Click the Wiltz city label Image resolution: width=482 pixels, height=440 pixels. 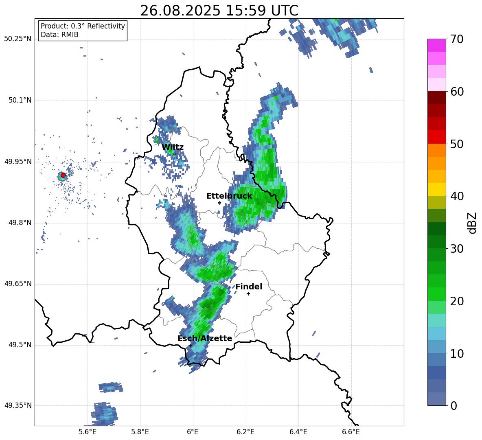click(x=173, y=147)
